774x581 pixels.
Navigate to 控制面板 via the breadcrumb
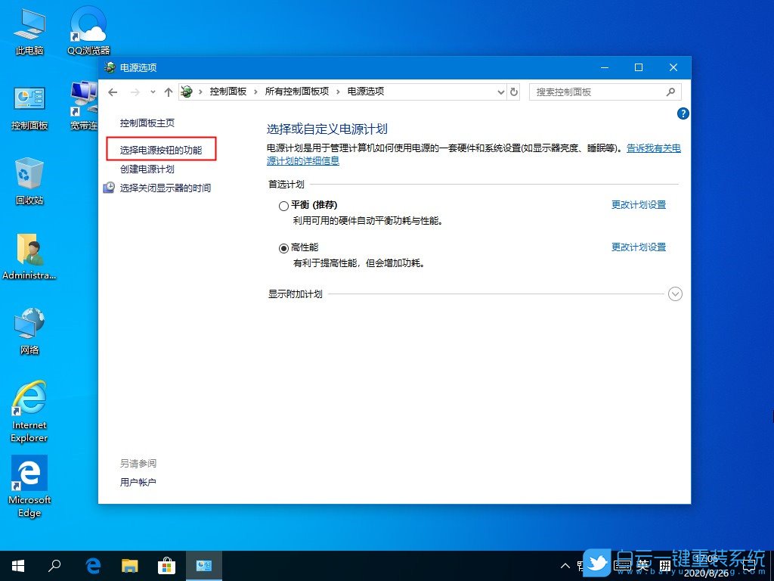228,92
